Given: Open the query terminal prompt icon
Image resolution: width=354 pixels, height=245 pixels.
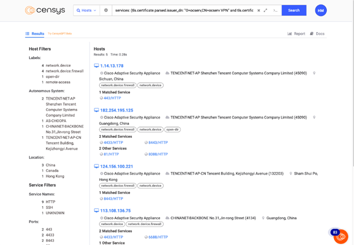Looking at the screenshot, I should (275, 10).
